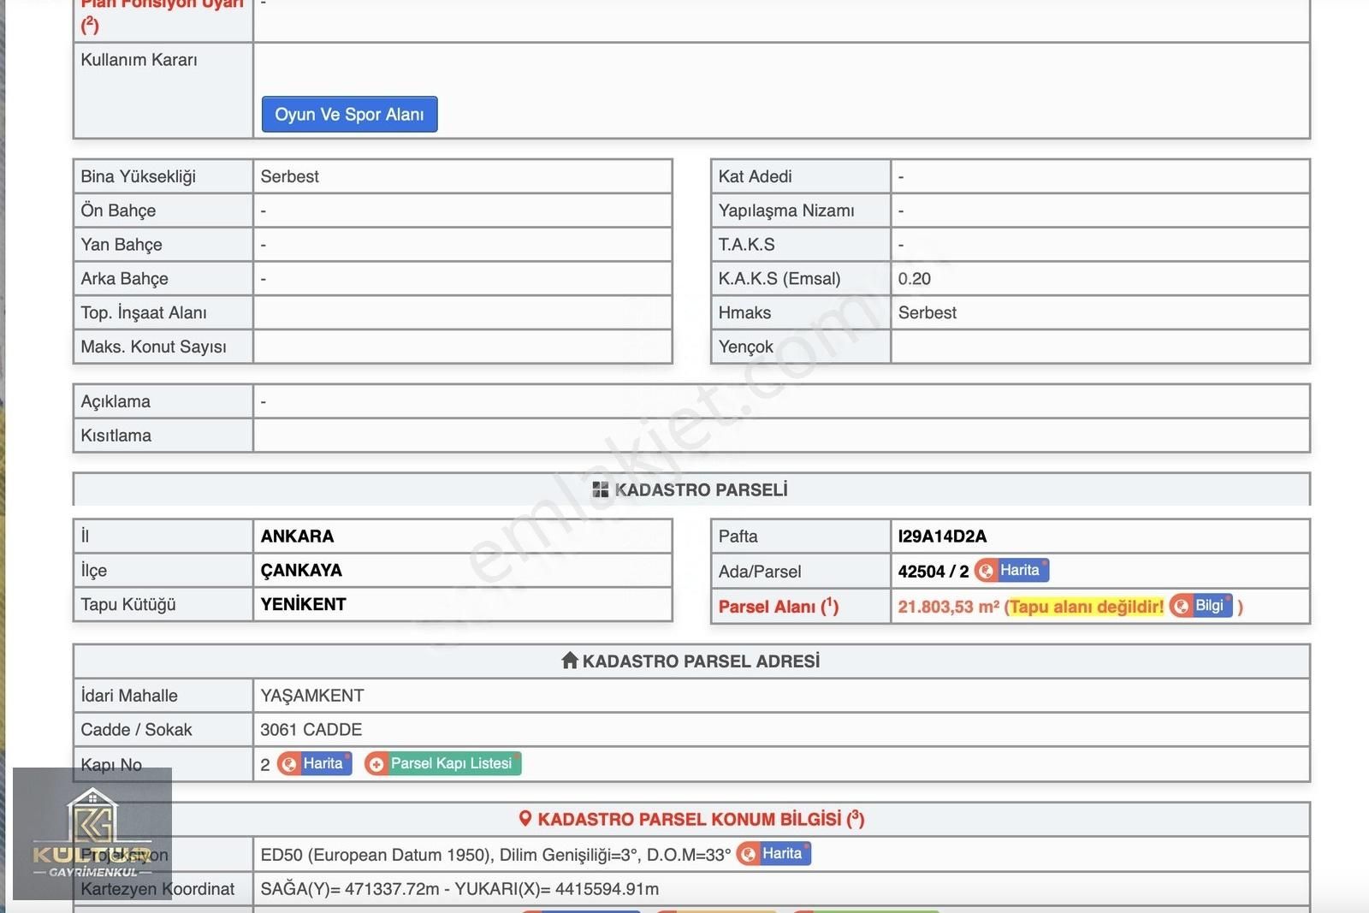Screen dimensions: 1369x913
Task: Click the highlighted Tapu alanı değildir! text
Action: 1087,607
